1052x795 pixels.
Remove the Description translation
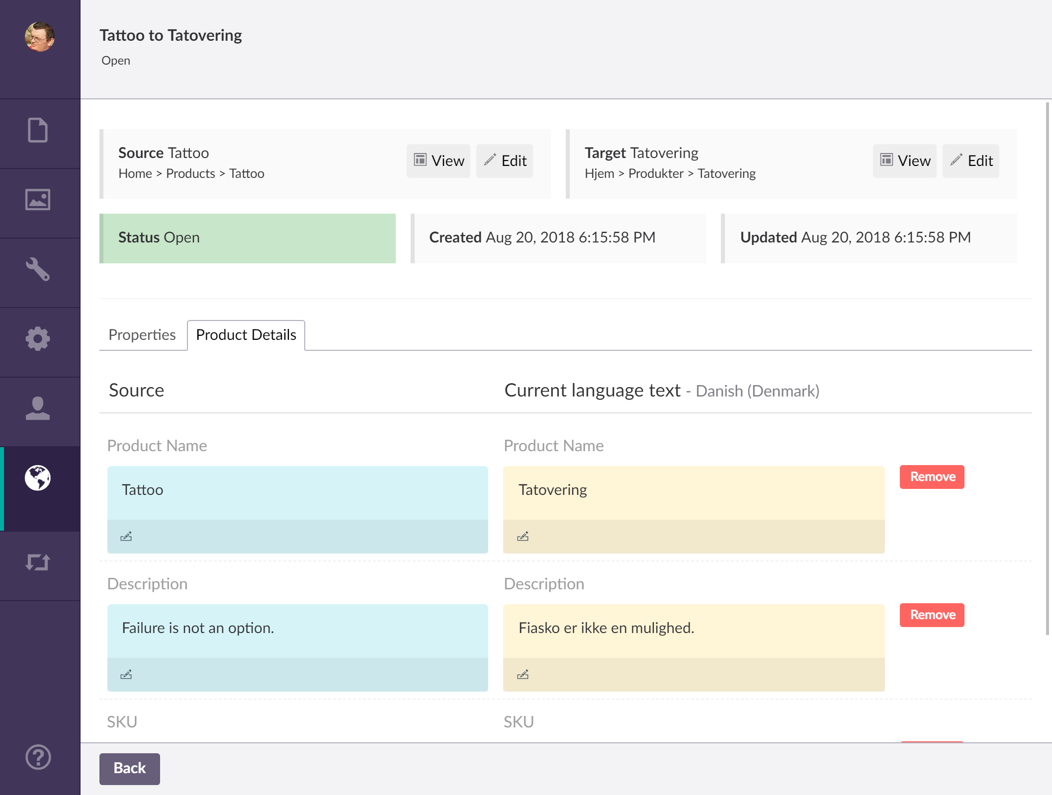coord(932,615)
